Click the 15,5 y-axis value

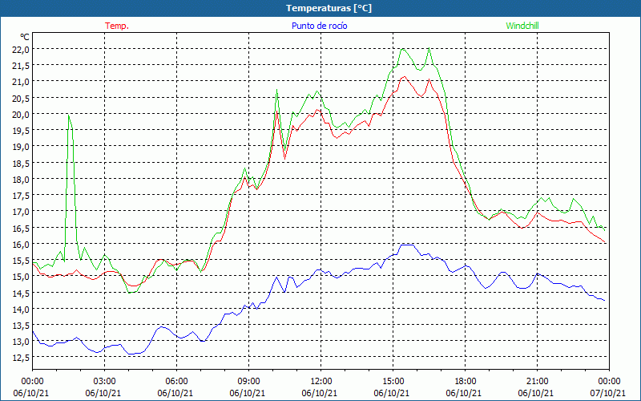pos(21,260)
